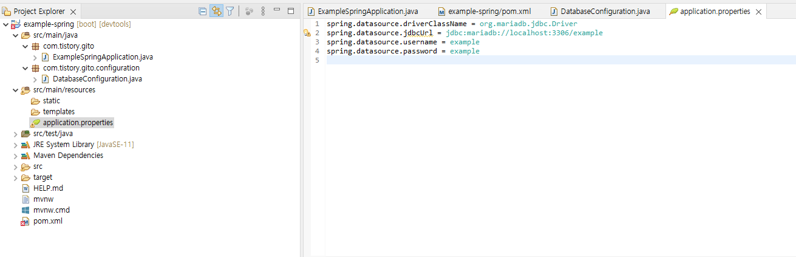Close the Project Explorer tab
The height and width of the screenshot is (257, 796).
[x=73, y=12]
